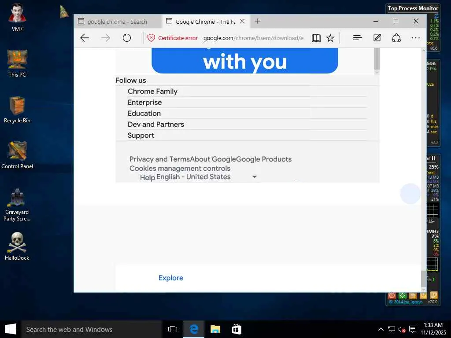Click the muted volume tray icon
The image size is (451, 338).
402,329
